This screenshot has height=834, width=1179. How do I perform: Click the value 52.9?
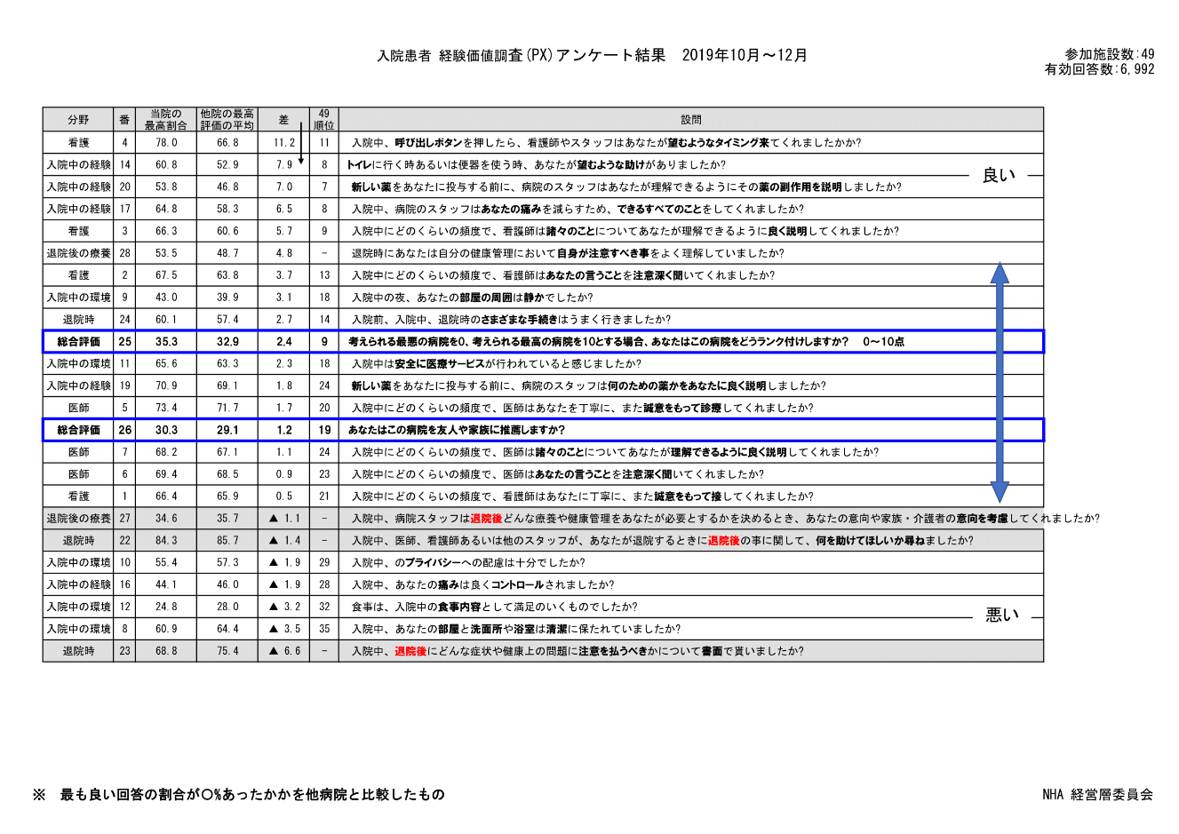pos(227,164)
